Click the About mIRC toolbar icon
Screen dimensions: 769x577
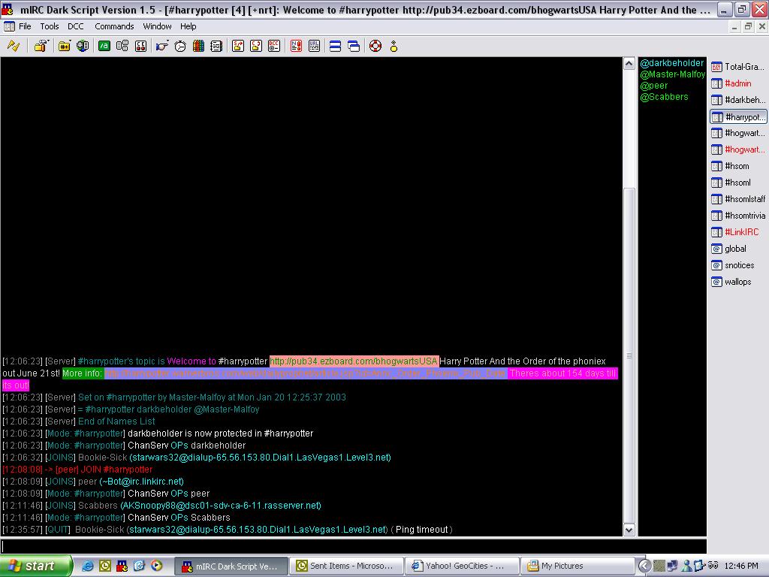[x=394, y=47]
